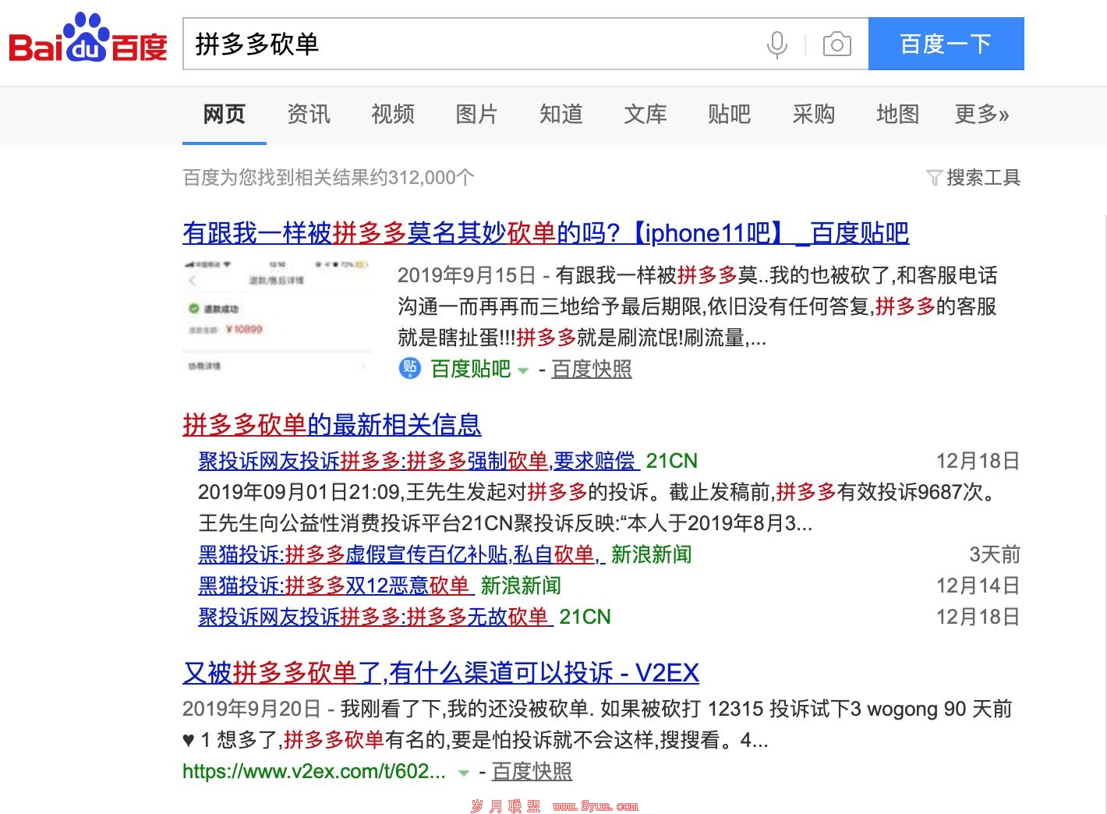The image size is (1107, 814).
Task: Open 百度快照 for the V2EX result
Action: pos(532,771)
